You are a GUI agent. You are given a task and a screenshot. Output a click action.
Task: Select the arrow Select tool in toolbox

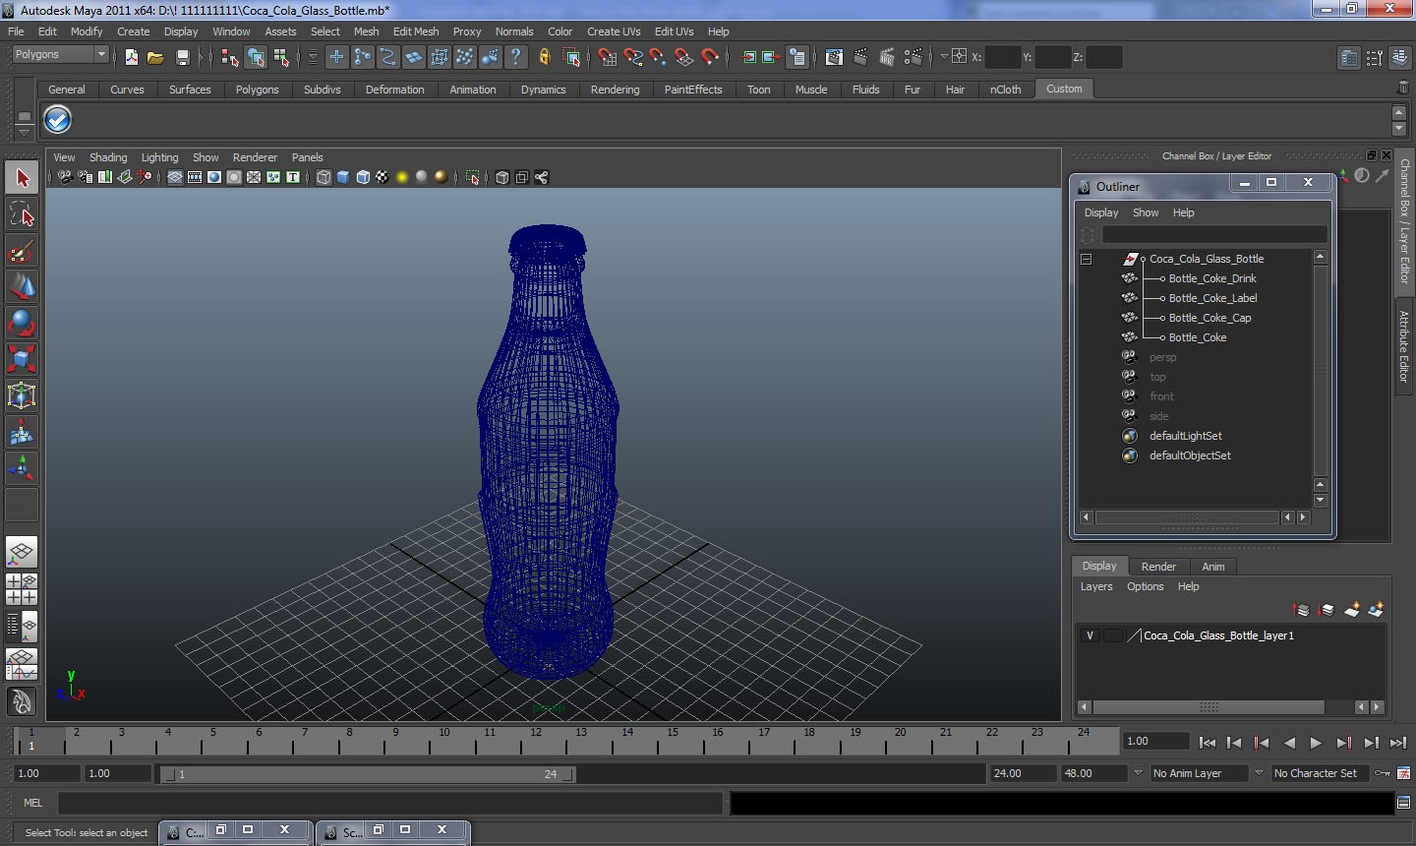(22, 178)
